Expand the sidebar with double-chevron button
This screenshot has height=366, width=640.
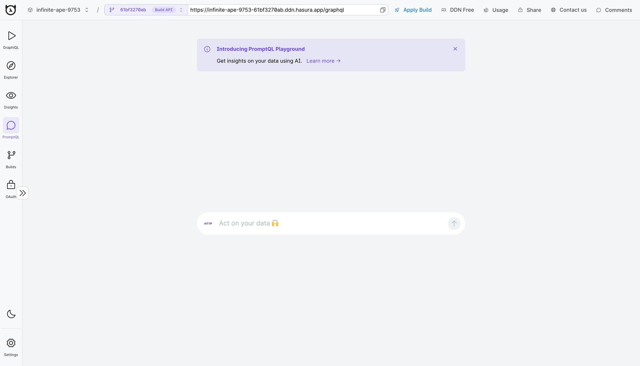pos(22,193)
